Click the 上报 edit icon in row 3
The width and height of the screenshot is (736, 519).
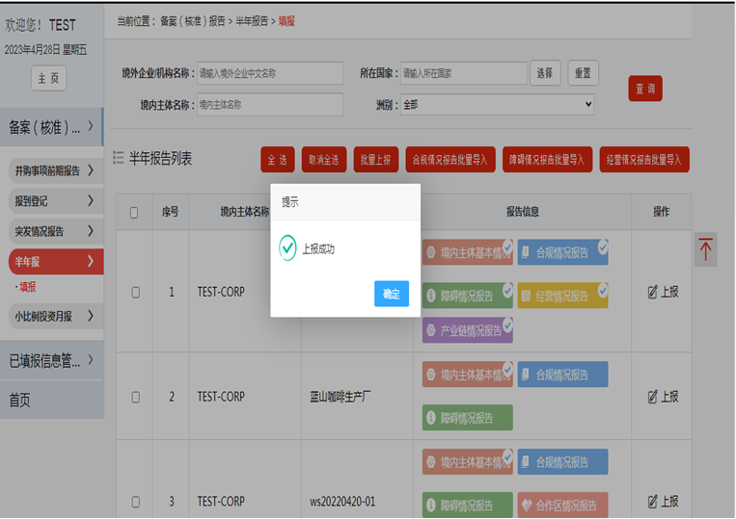coord(663,501)
